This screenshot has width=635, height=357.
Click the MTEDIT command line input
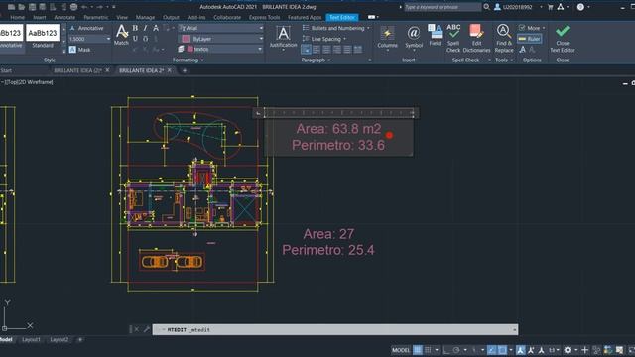point(335,330)
